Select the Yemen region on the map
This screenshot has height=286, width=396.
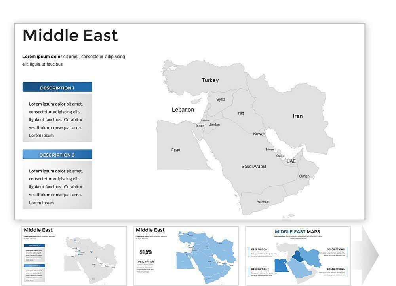tap(263, 202)
